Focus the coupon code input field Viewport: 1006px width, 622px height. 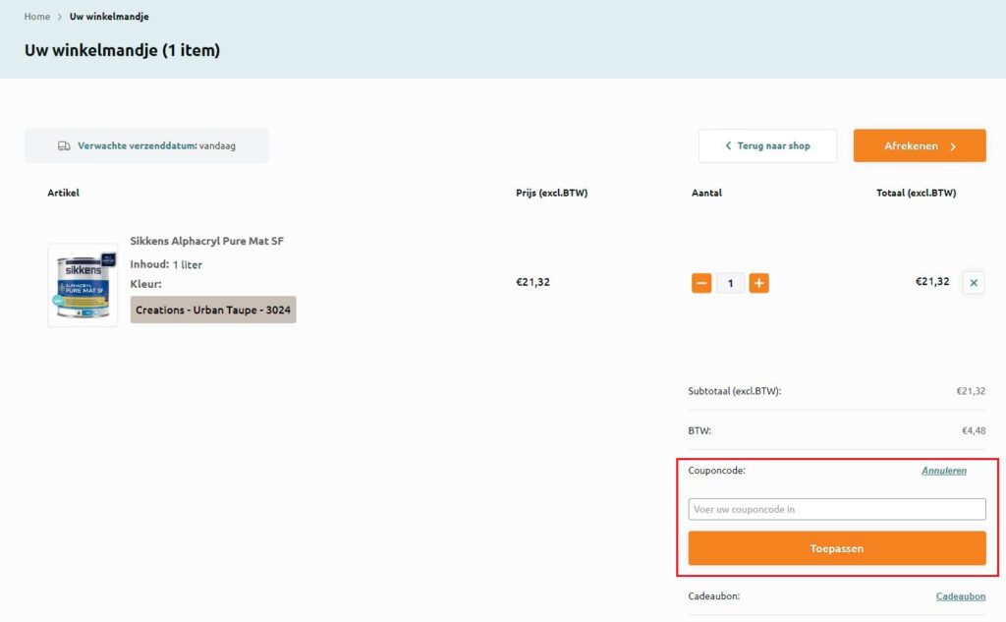point(836,509)
